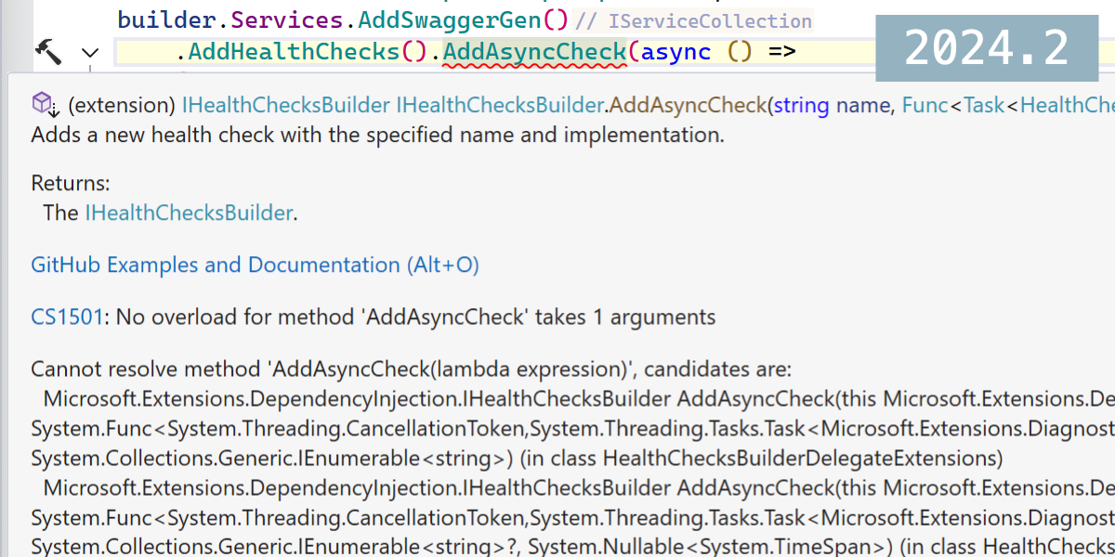
Task: Place cursor on the builder identifier
Action: (169, 19)
